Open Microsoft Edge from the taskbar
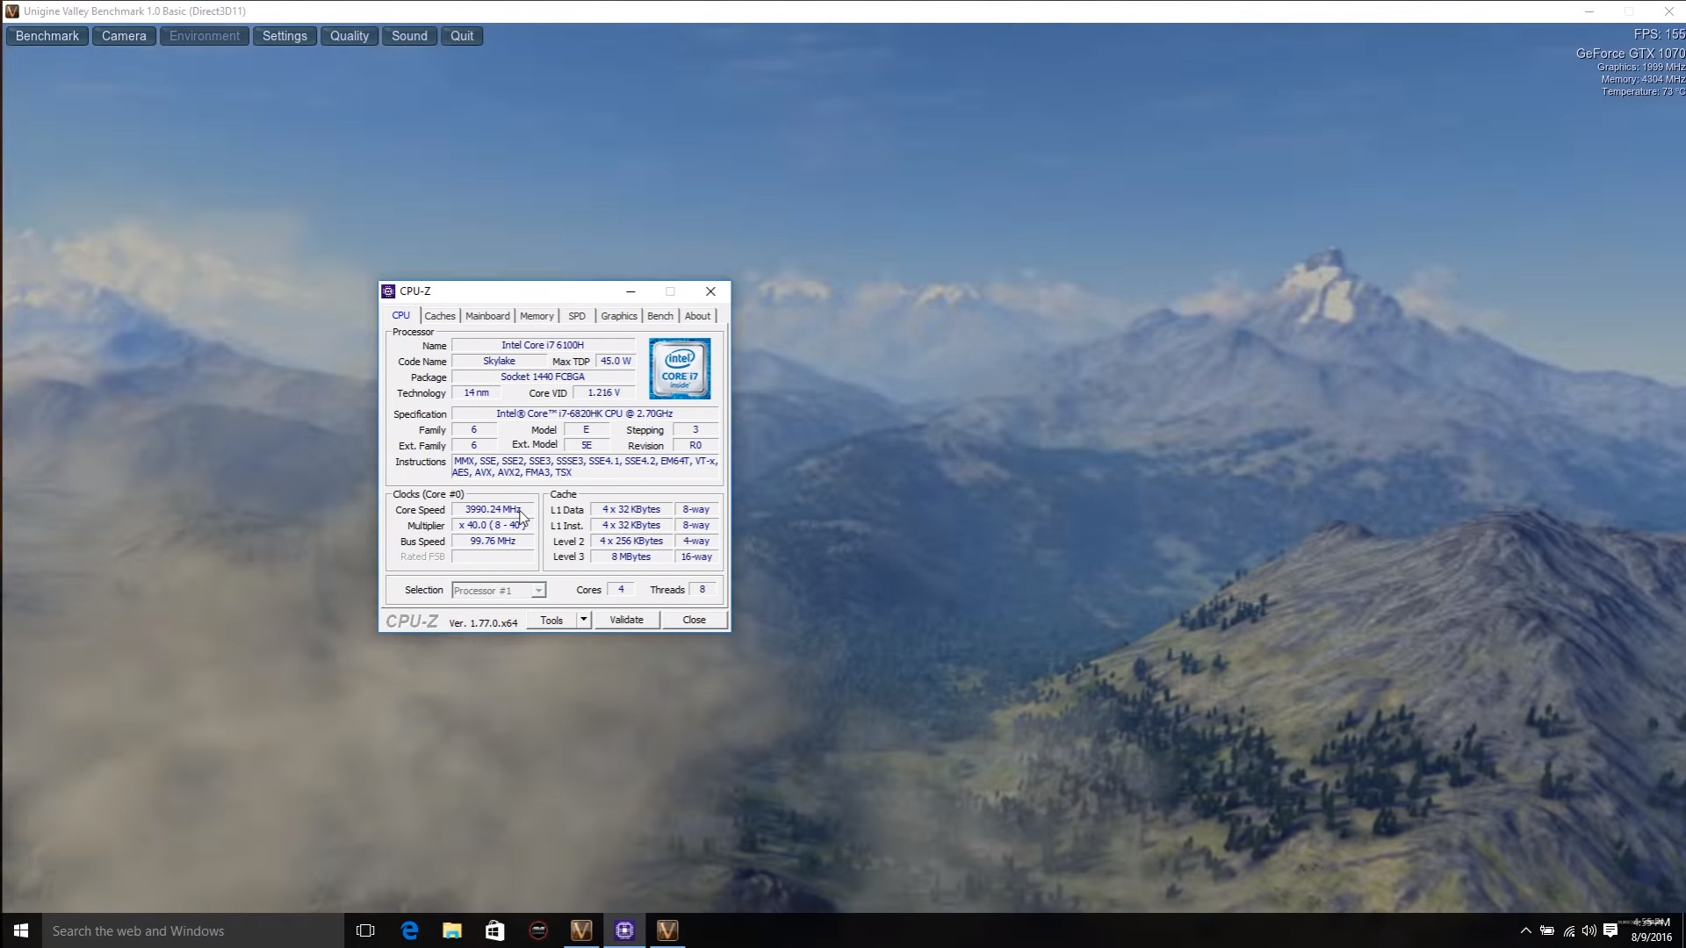This screenshot has width=1686, height=948. (x=409, y=930)
